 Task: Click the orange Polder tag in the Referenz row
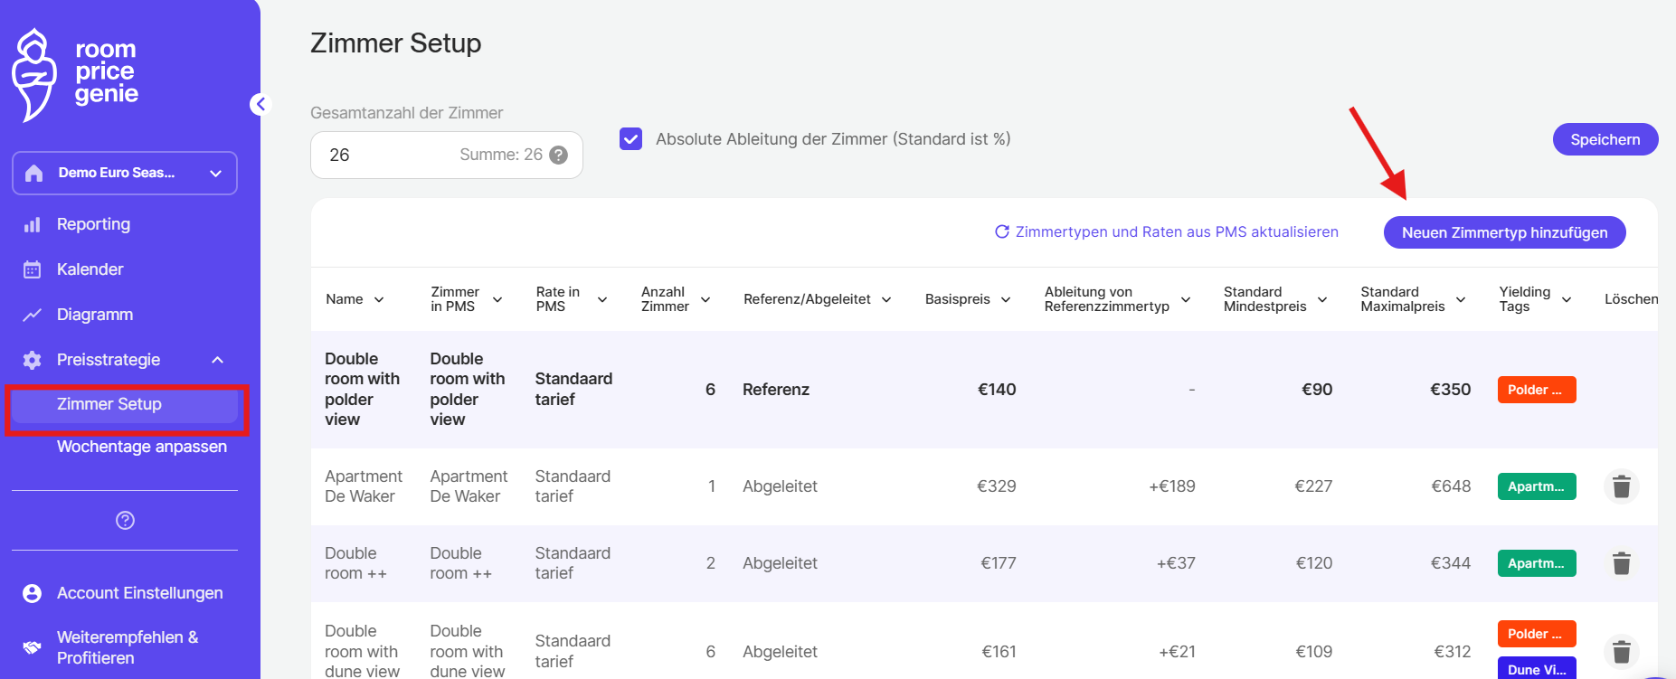(1536, 390)
